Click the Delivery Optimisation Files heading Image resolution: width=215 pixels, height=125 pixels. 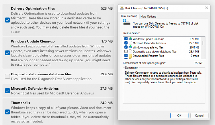tap(33, 9)
